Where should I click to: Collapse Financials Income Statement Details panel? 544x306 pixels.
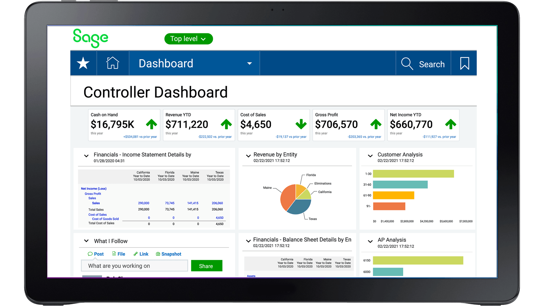(x=86, y=156)
